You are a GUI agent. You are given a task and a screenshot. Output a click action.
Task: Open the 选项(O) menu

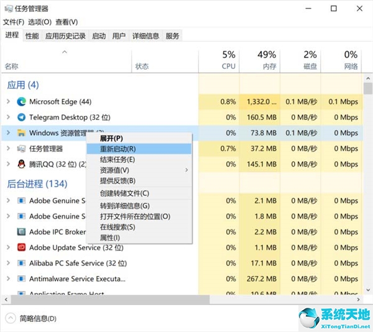pyautogui.click(x=40, y=22)
